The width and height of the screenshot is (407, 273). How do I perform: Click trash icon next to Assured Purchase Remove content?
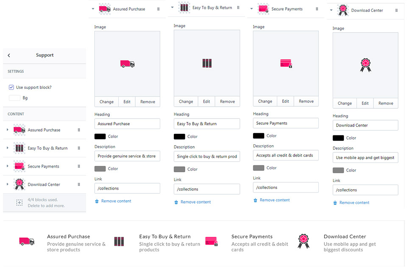coord(97,201)
